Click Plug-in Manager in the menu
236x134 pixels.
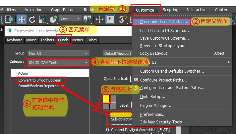(156, 106)
